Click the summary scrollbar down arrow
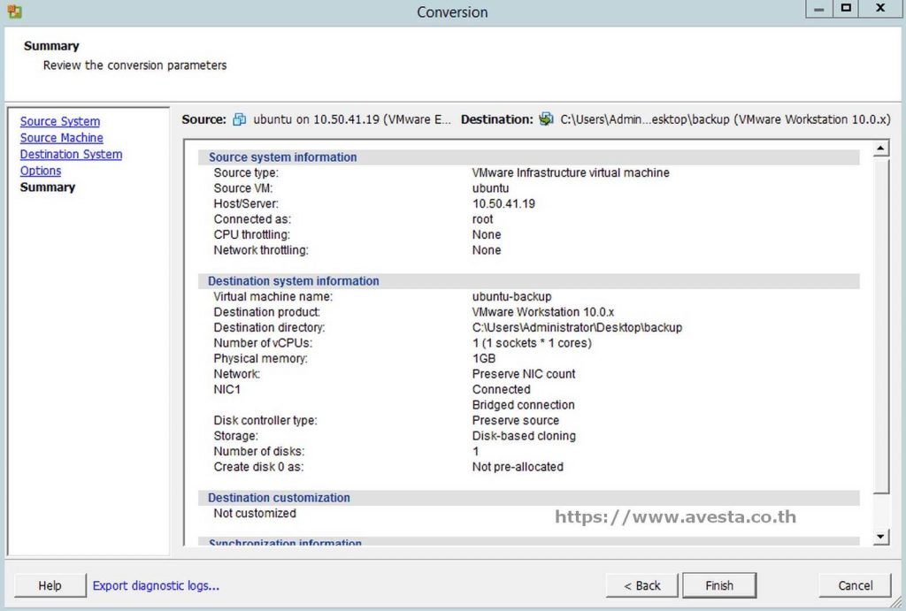 pos(880,537)
